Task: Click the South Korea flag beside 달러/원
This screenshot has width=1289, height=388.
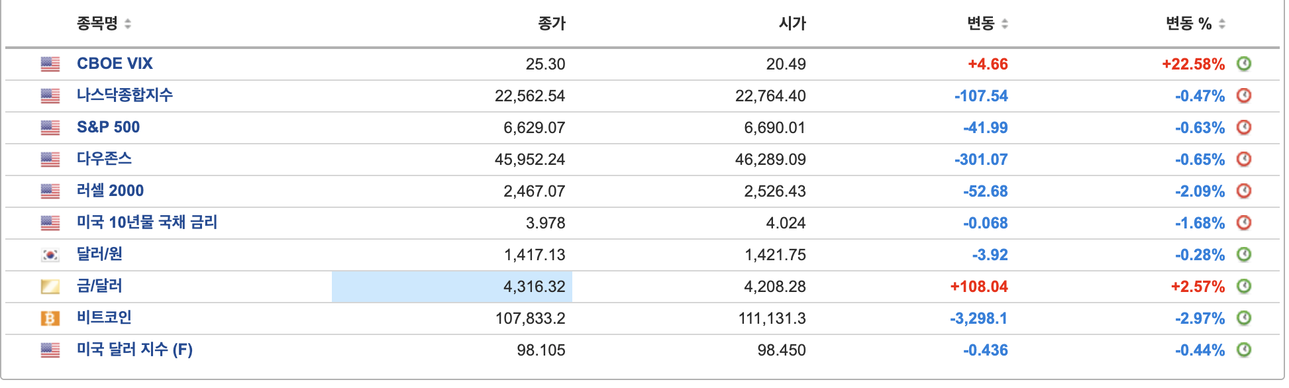Action: (50, 255)
